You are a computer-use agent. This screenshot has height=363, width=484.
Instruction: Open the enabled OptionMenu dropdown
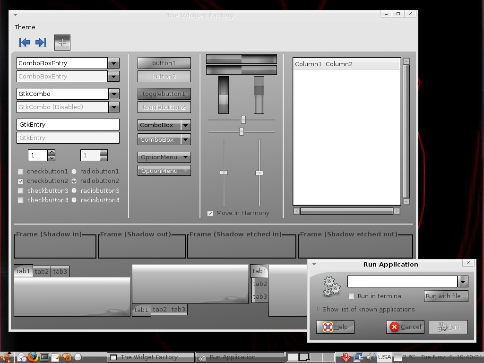[164, 157]
